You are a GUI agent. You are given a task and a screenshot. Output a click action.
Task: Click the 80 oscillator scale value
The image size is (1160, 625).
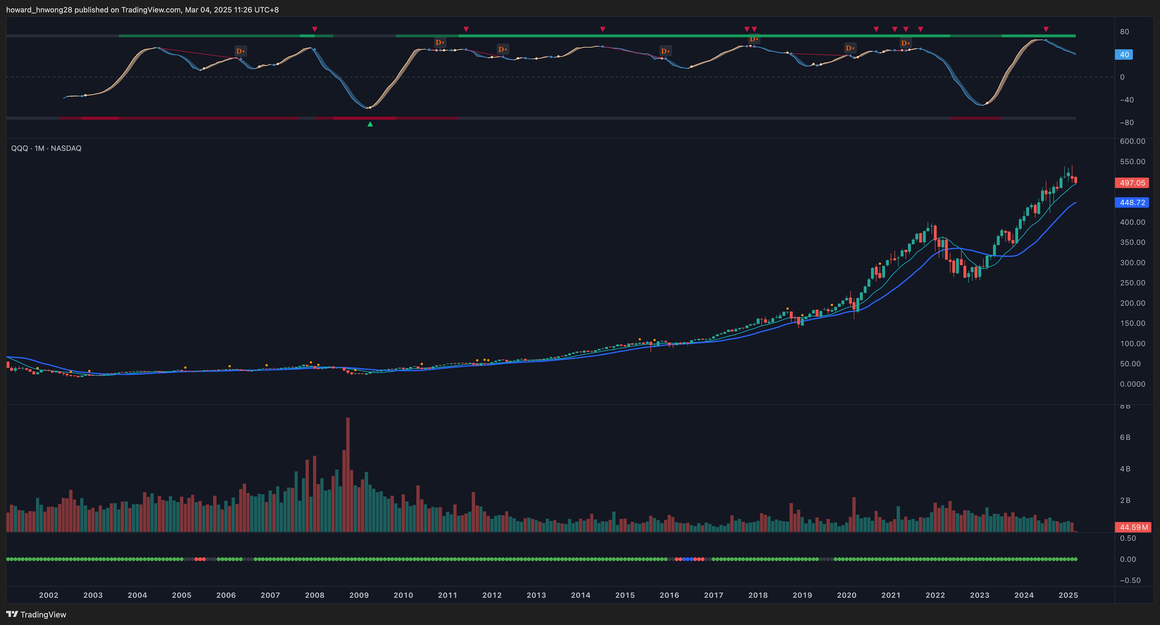coord(1124,31)
